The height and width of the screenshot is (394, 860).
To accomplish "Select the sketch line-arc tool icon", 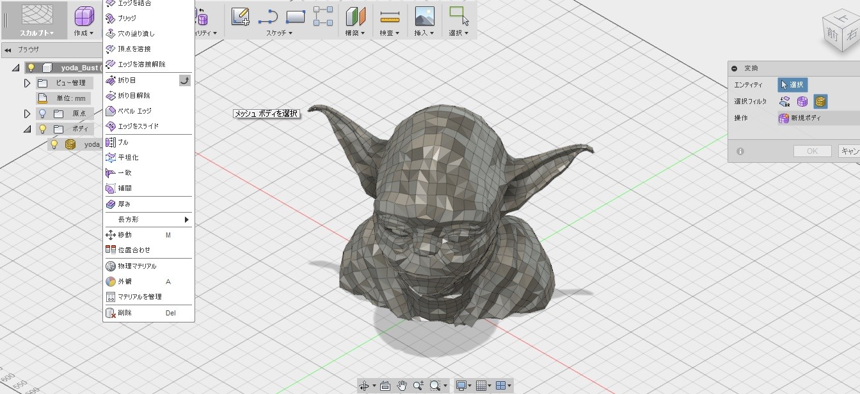I will click(267, 17).
